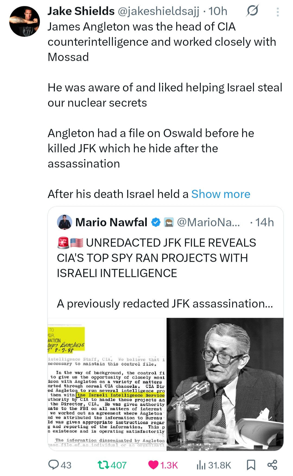Screen dimensions: 293x476
Task: Open Jake Shields' profile picture
Action: click(25, 21)
